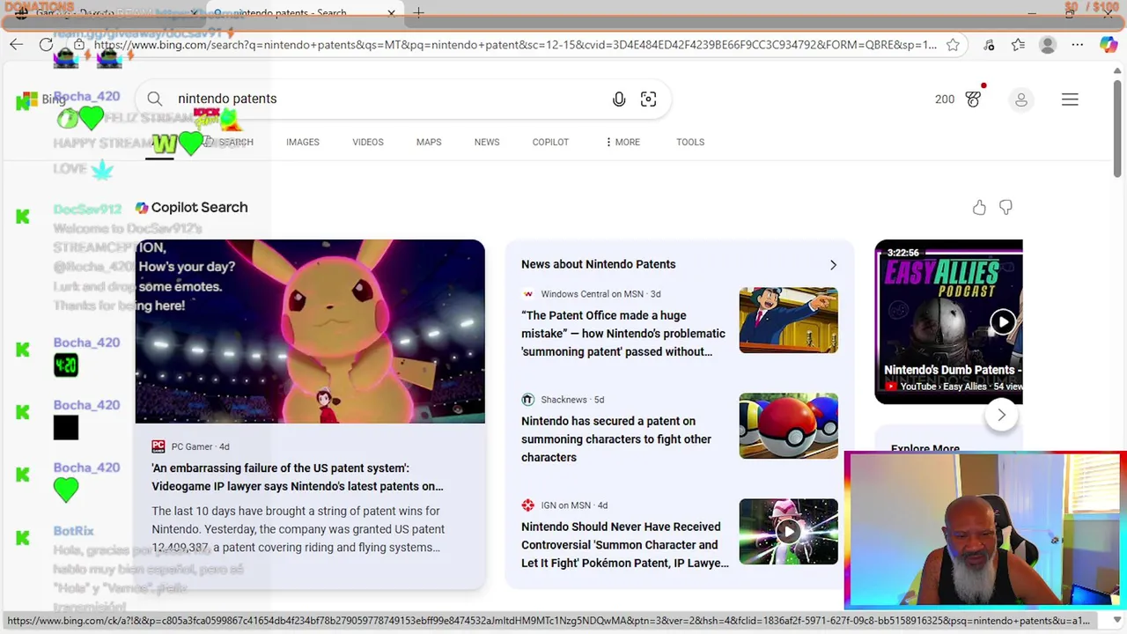Show next video with carousel arrow
The height and width of the screenshot is (634, 1127).
[1001, 415]
